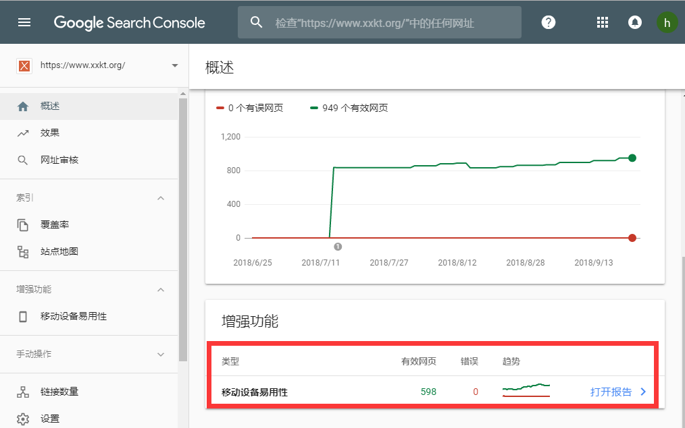Open the notifications bell
685x428 pixels.
(x=635, y=22)
